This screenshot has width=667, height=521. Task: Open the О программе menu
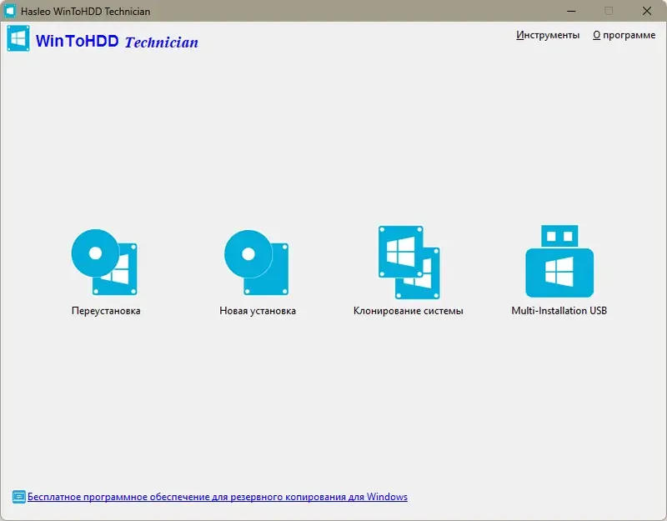click(x=624, y=35)
